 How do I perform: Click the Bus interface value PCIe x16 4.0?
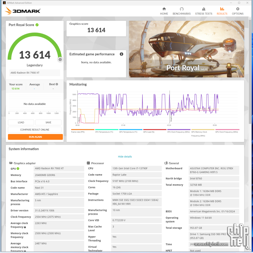[59, 181]
